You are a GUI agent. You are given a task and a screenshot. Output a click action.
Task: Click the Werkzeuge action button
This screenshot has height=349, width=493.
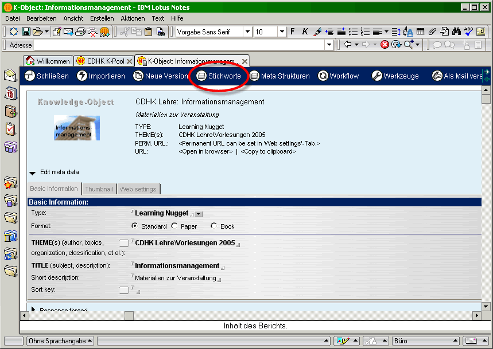pyautogui.click(x=395, y=76)
